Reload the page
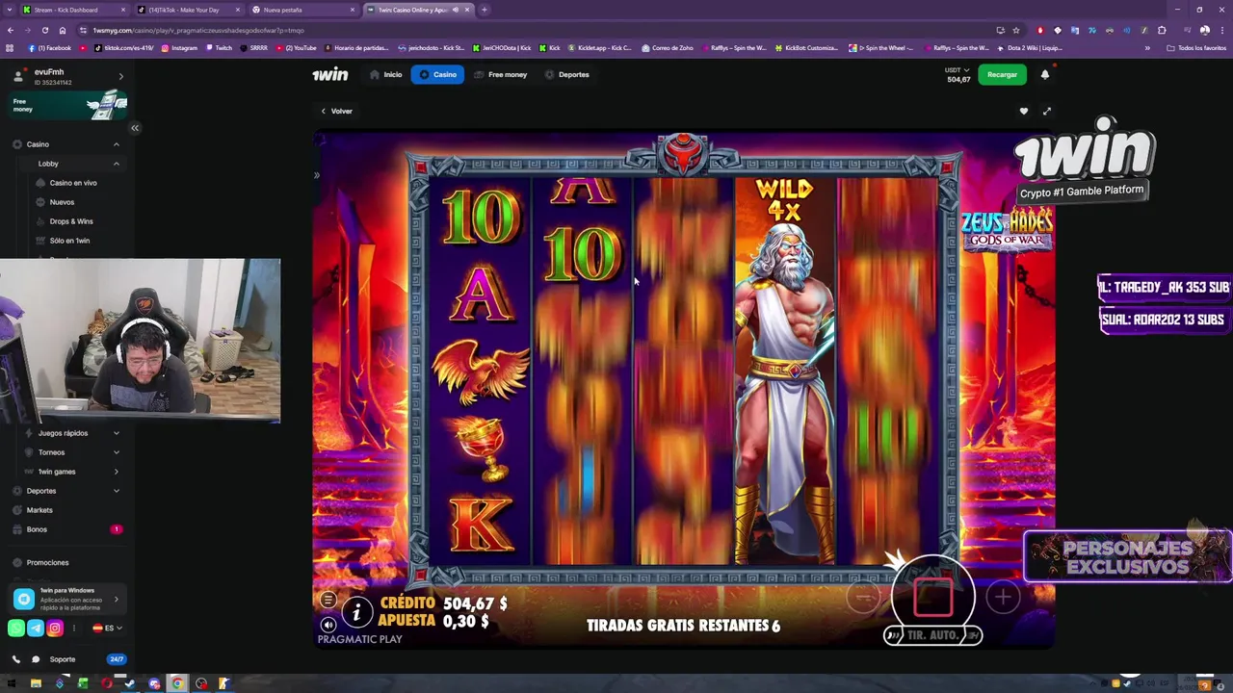Image resolution: width=1233 pixels, height=693 pixels. 44,30
